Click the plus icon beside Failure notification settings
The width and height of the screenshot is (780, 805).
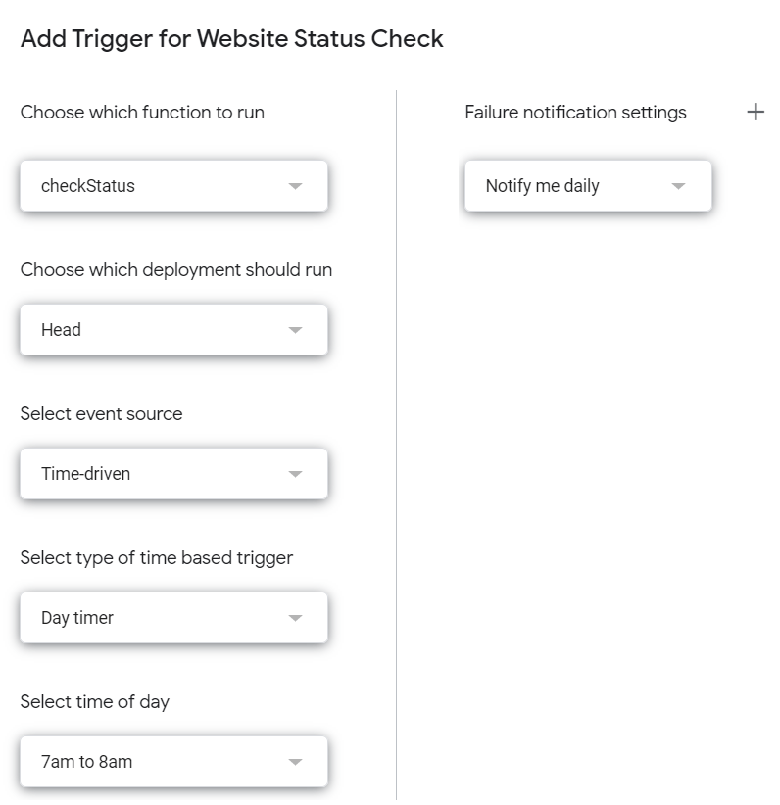point(755,113)
